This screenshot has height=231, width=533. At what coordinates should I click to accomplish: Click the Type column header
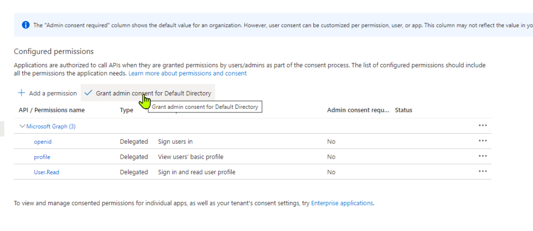(126, 110)
